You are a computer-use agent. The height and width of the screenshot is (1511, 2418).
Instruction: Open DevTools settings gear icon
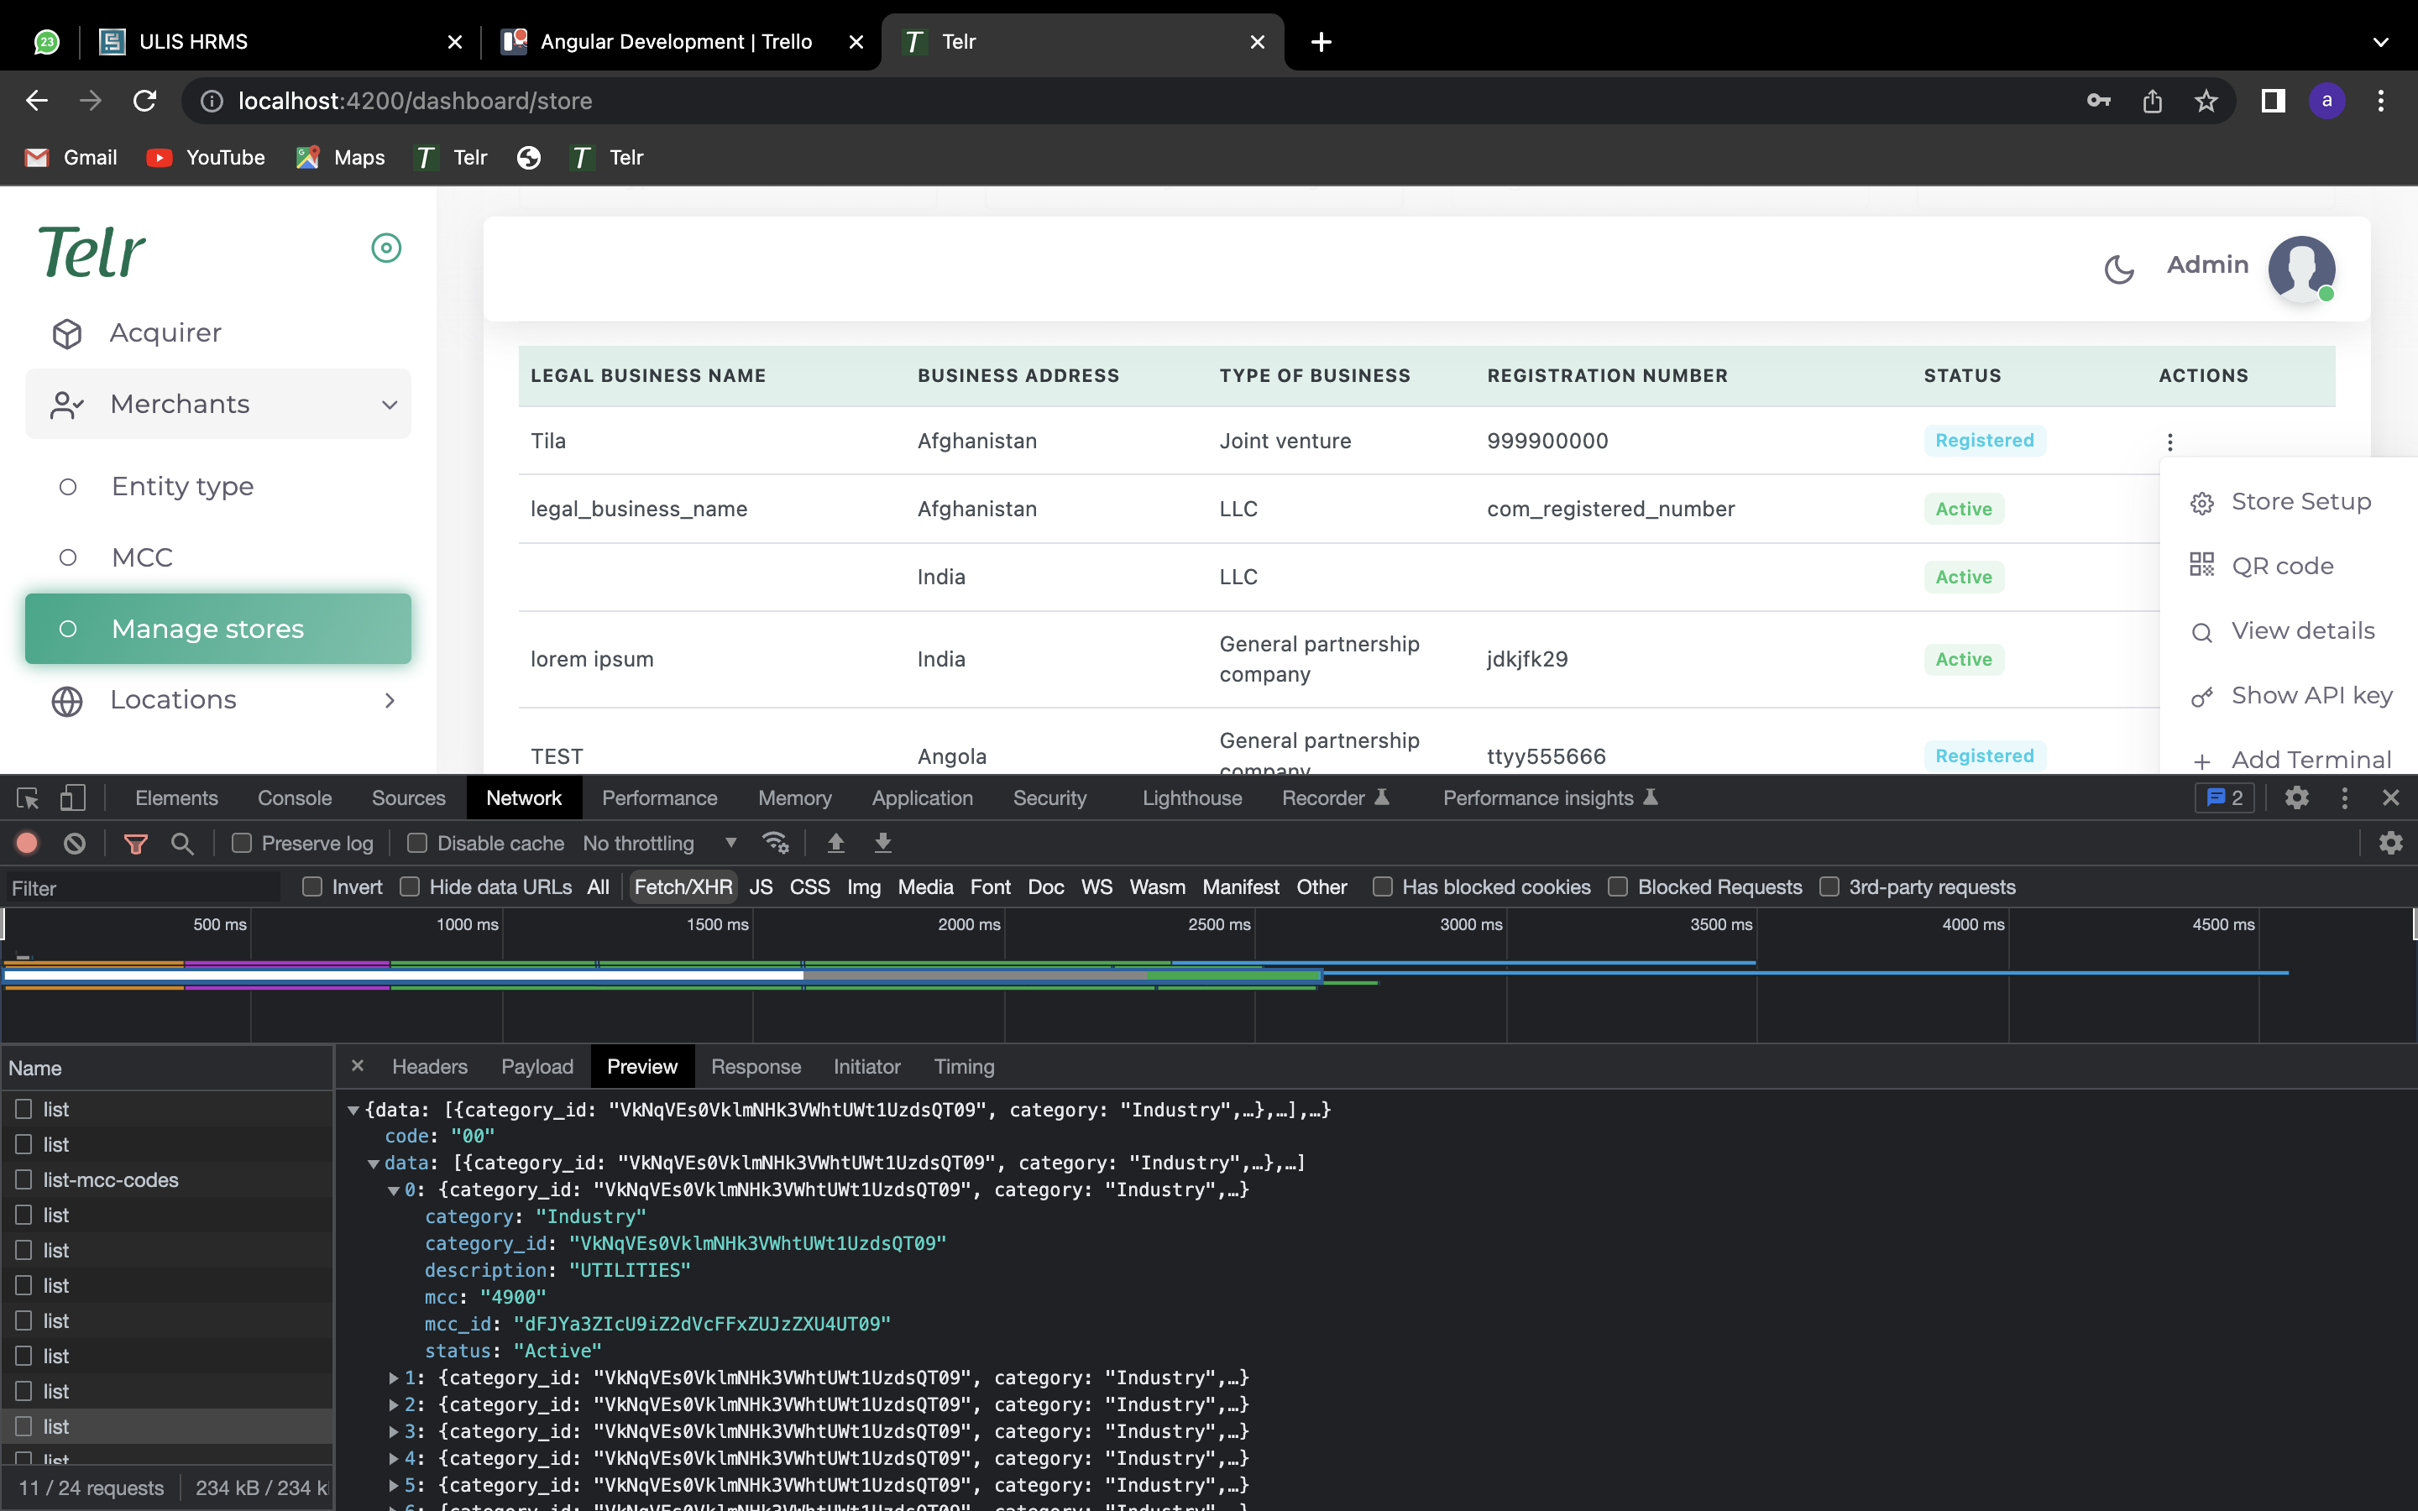pos(2296,797)
